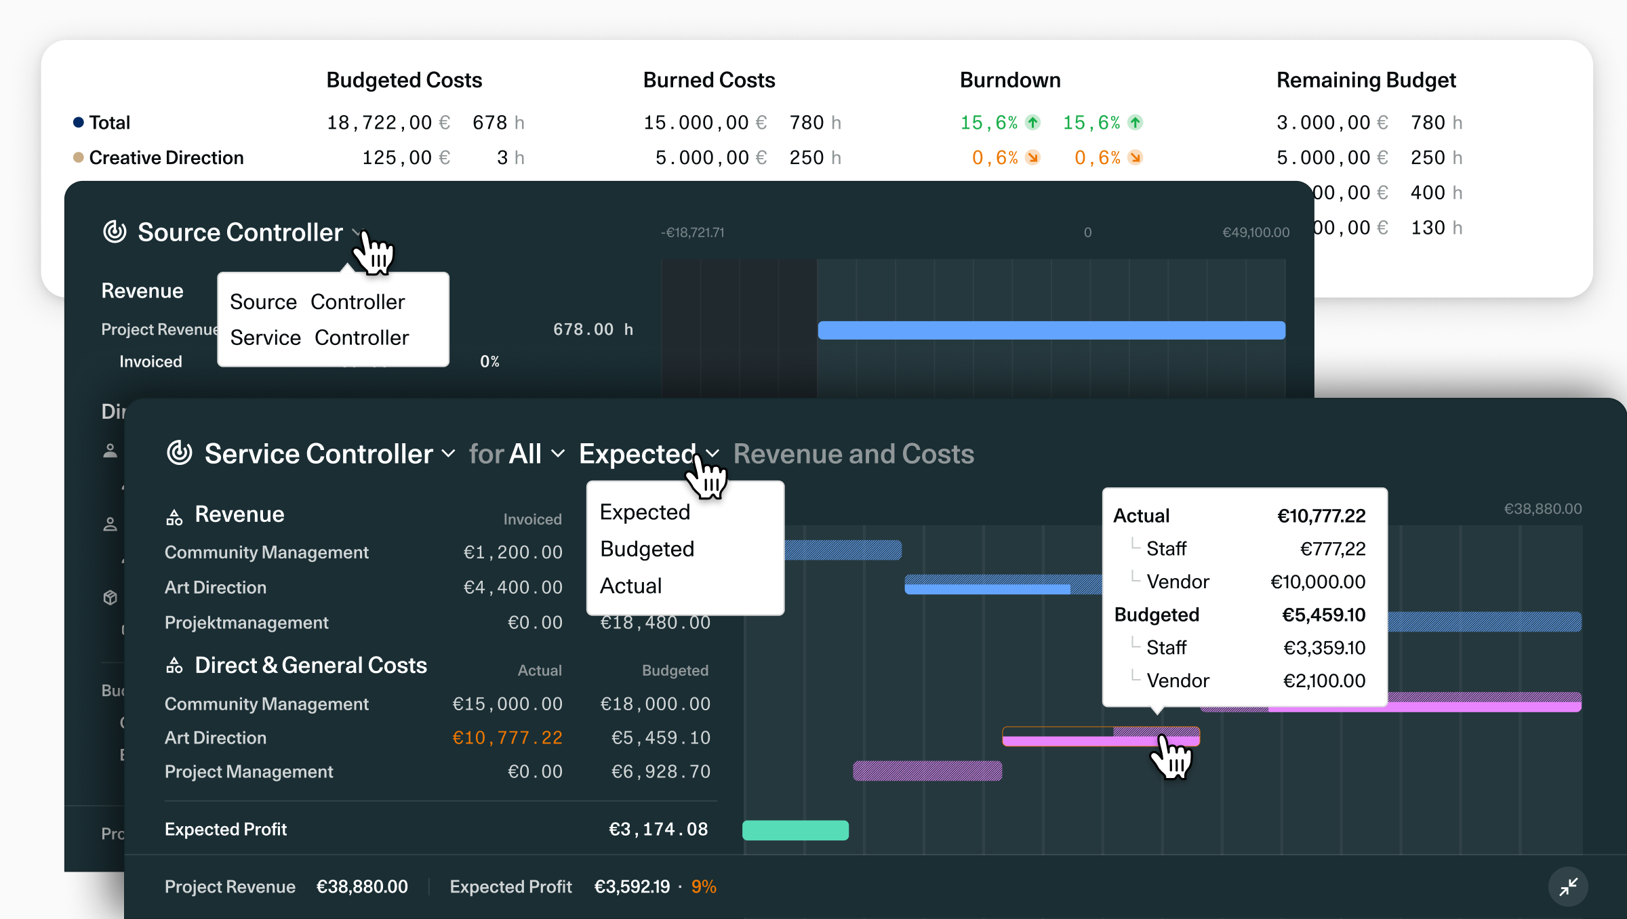Click Community Management under Revenue
The image size is (1627, 919).
(266, 552)
